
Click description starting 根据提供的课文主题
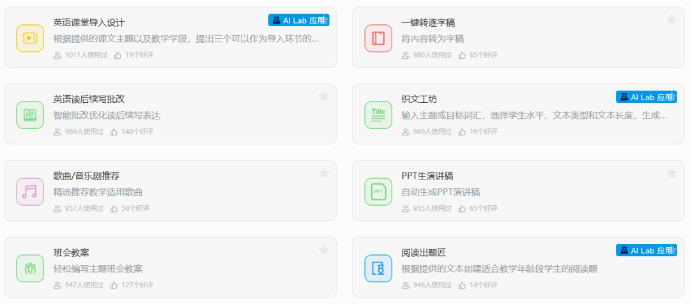[x=186, y=39]
